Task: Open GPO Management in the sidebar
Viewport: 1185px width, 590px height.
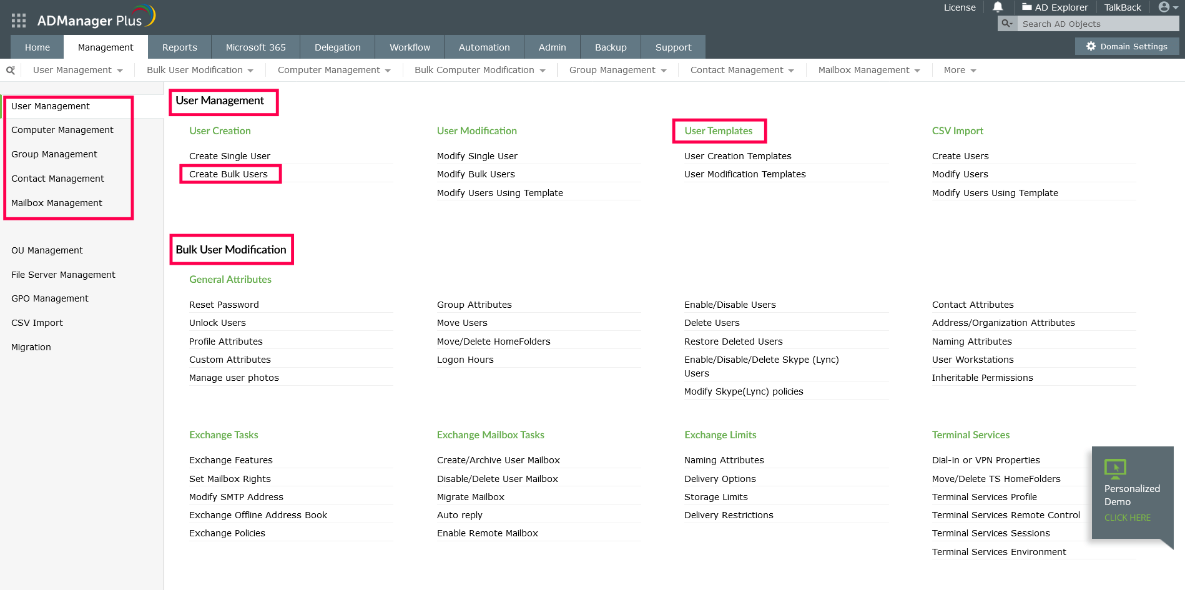Action: 50,298
